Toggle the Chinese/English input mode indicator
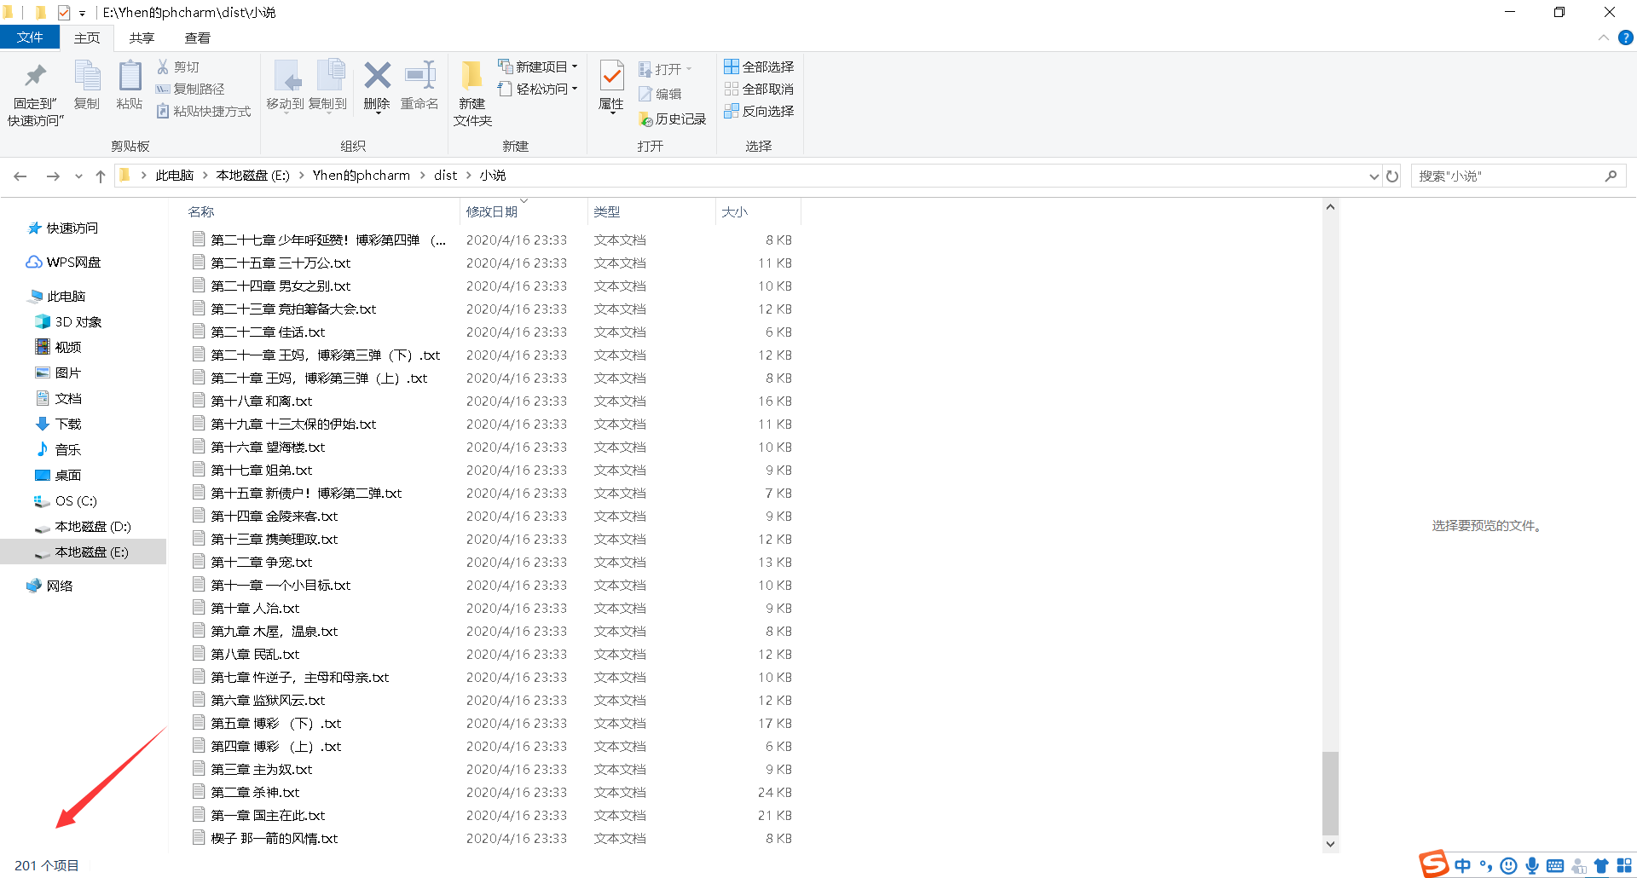The image size is (1637, 878). tap(1463, 865)
